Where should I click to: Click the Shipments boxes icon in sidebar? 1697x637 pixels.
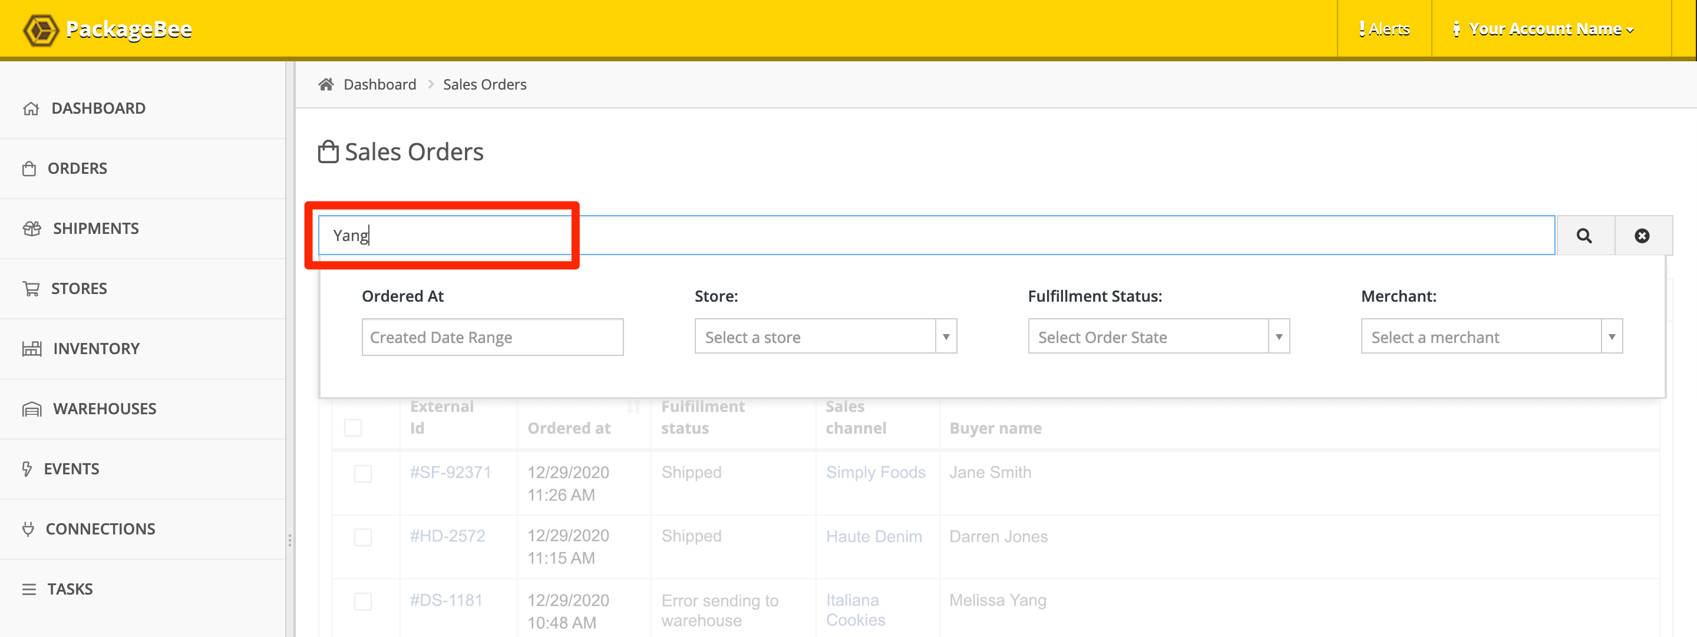[x=32, y=229]
